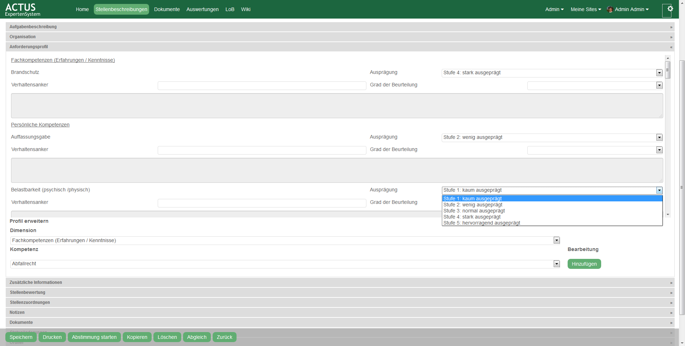Click the settings gear icon
685x346 pixels.
pos(670,9)
